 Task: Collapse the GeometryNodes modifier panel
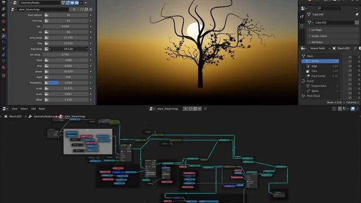11,3
